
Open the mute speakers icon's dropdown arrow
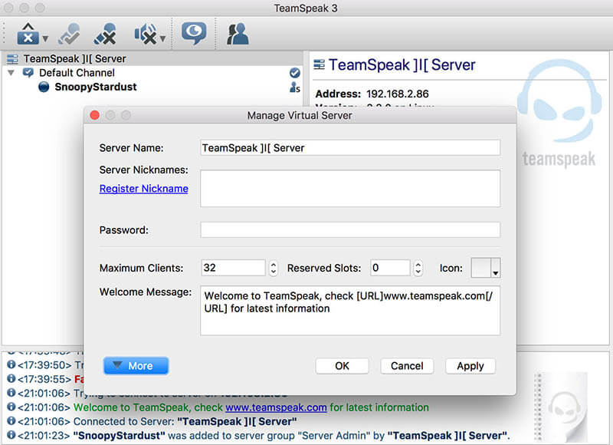point(162,38)
